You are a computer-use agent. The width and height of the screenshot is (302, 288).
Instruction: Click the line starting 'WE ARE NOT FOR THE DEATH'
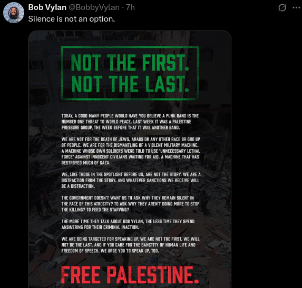131,139
